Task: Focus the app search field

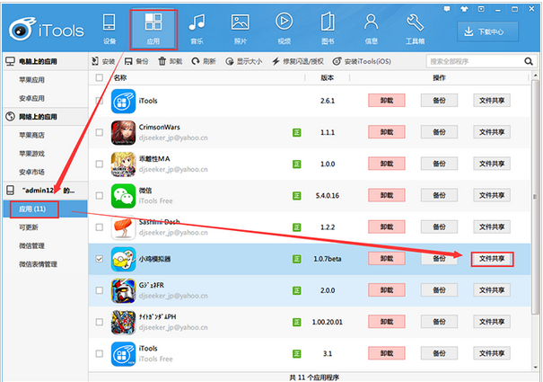Action: pyautogui.click(x=475, y=61)
